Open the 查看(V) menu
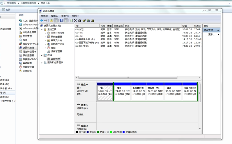 pyautogui.click(x=65, y=16)
